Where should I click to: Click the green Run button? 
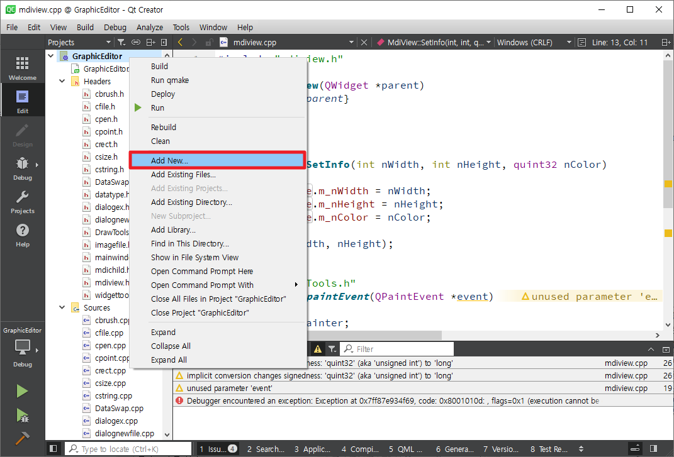pyautogui.click(x=23, y=391)
